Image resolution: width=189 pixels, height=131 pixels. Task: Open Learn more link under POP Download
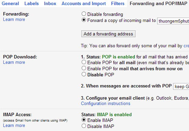pos(14,62)
